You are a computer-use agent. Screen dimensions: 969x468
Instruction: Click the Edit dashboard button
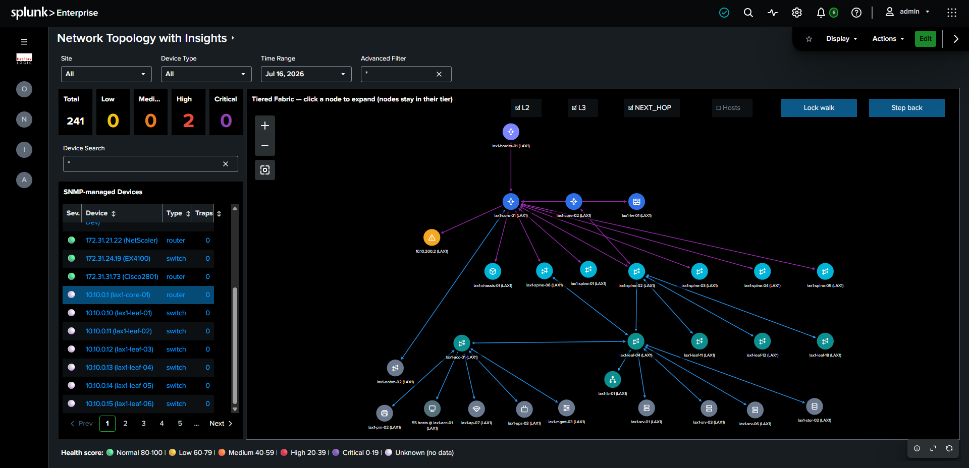point(926,39)
